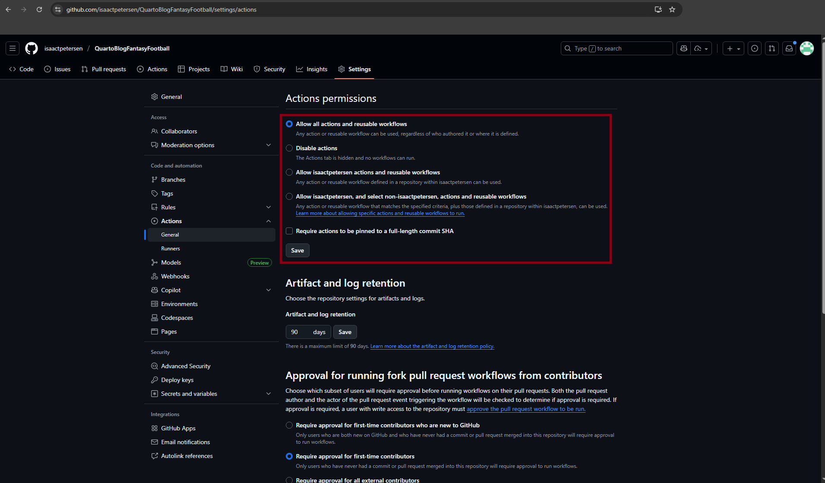Reload the page using browser refresh
Viewport: 825px width, 483px height.
pyautogui.click(x=39, y=9)
